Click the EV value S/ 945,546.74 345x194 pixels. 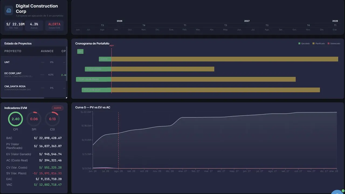tap(50, 154)
